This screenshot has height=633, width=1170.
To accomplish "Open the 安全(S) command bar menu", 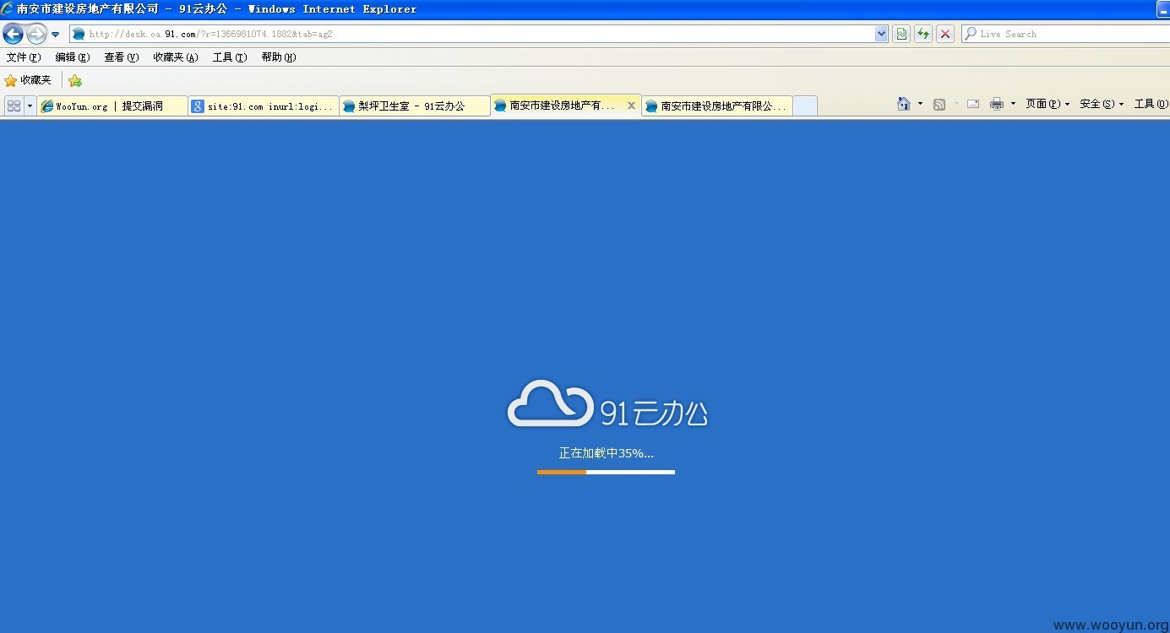I will pos(1102,104).
